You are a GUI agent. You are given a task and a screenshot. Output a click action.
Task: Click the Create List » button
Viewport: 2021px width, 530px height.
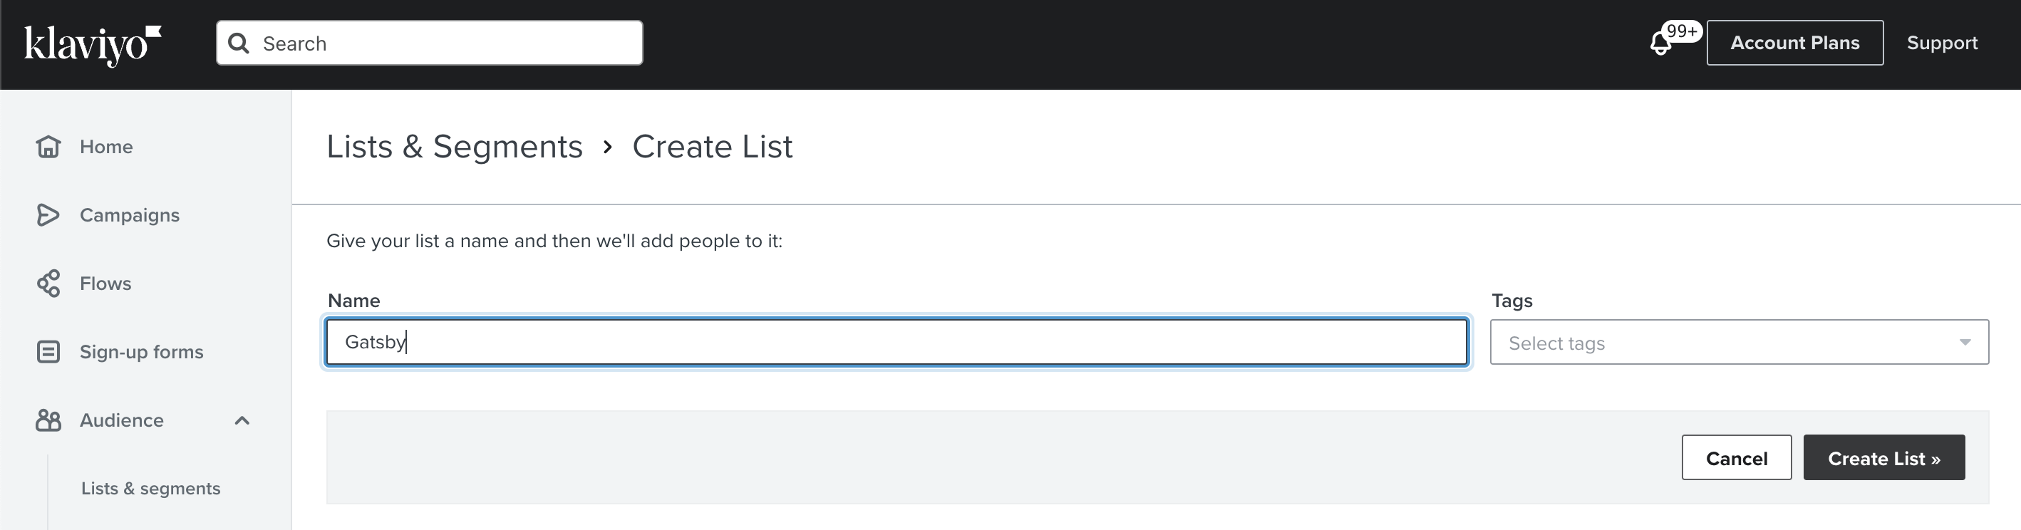1883,458
